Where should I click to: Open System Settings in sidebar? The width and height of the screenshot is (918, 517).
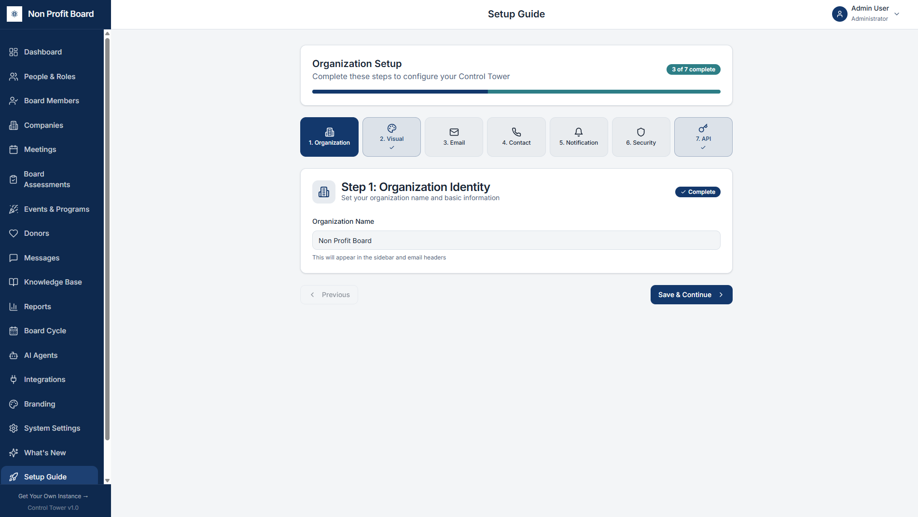[x=49, y=428]
